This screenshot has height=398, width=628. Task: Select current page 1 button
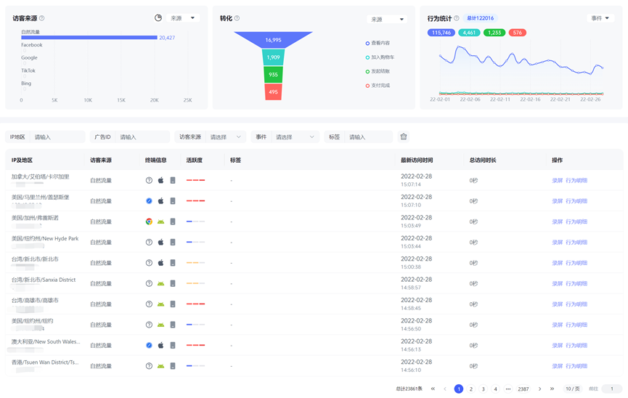coord(459,389)
